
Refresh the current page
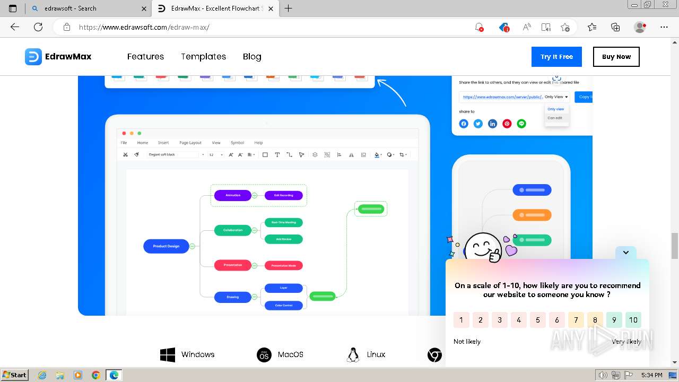pos(38,27)
